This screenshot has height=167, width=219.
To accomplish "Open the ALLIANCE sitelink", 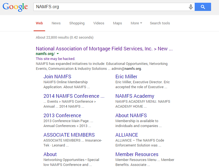I will 127,135.
